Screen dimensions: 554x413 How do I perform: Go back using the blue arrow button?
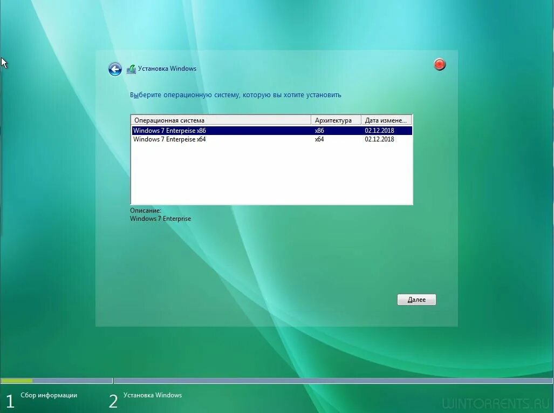click(x=115, y=69)
